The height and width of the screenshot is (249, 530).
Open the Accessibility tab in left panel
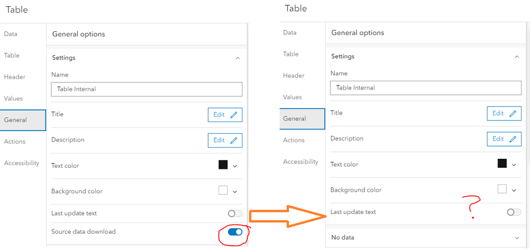(22, 163)
